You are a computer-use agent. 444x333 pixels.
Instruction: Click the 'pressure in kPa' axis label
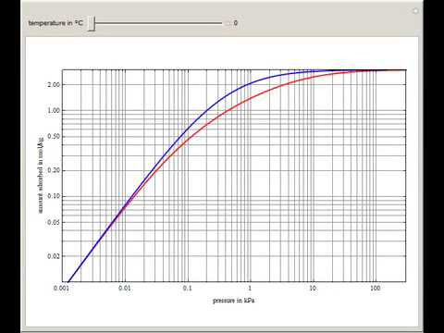233,301
